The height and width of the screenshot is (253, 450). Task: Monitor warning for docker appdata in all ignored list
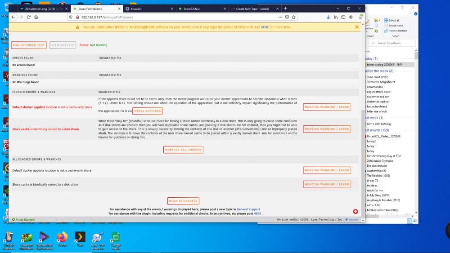tap(327, 170)
